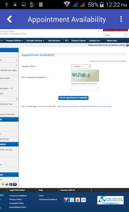This screenshot has height=212, width=129.
Task: Click the 'Ration card shall not be accepted' ticker
Action: pyautogui.click(x=106, y=45)
